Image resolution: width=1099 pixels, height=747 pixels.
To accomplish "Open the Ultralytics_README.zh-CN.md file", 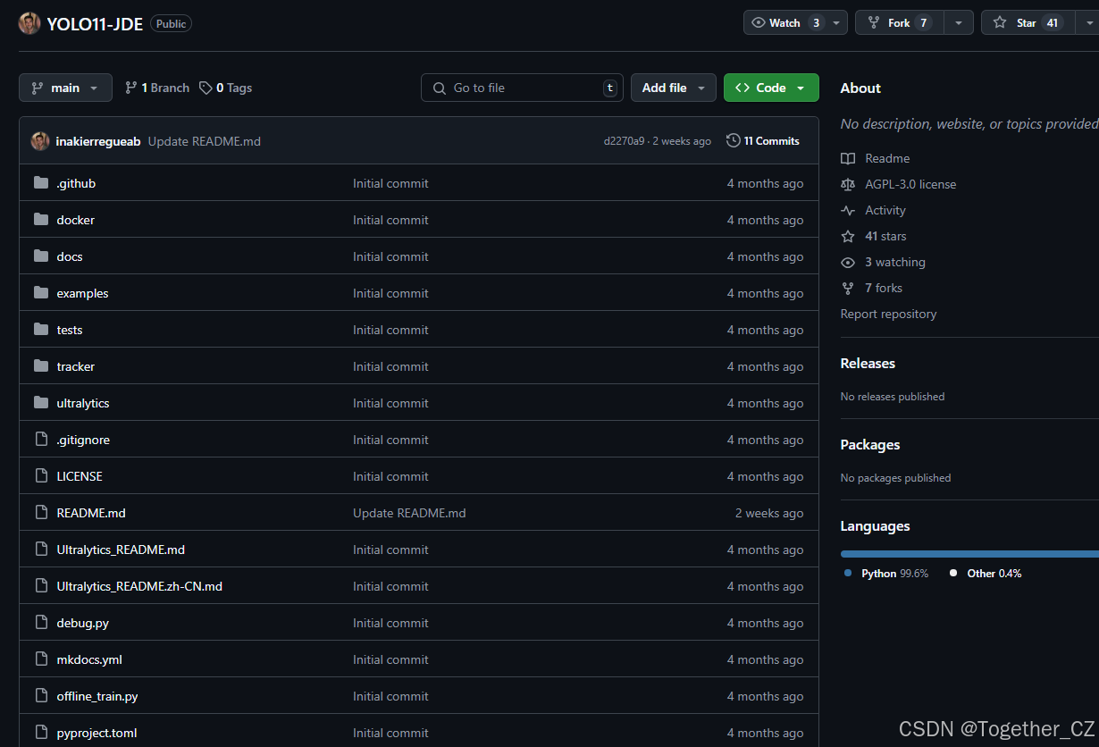I will (x=139, y=586).
